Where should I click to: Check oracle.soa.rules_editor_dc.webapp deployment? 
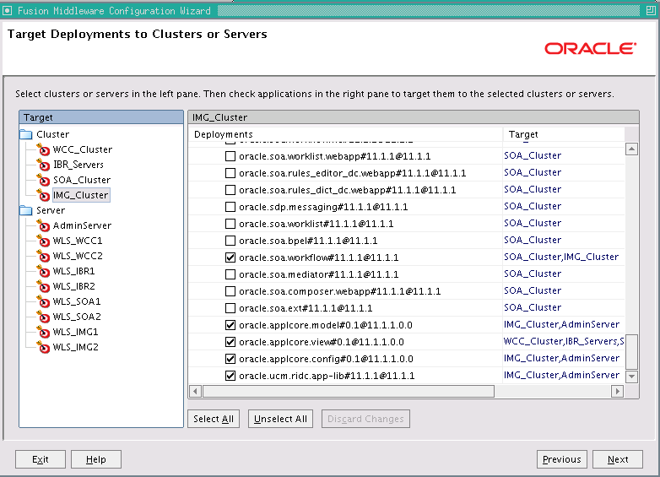(x=230, y=173)
